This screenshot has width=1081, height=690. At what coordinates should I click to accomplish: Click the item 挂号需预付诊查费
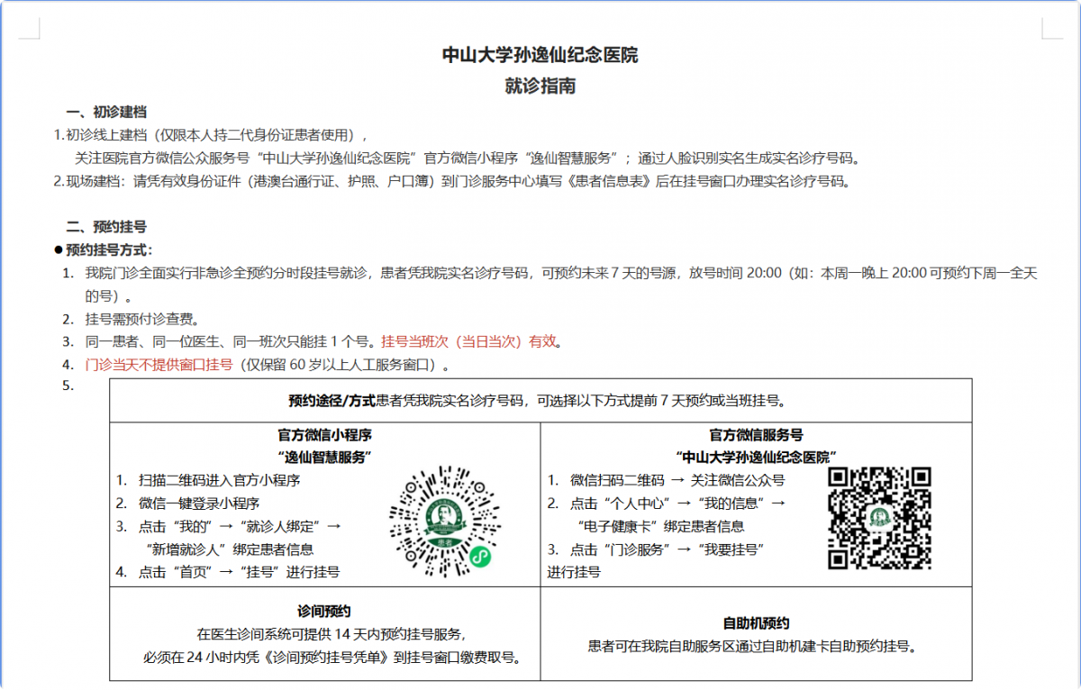pyautogui.click(x=142, y=319)
